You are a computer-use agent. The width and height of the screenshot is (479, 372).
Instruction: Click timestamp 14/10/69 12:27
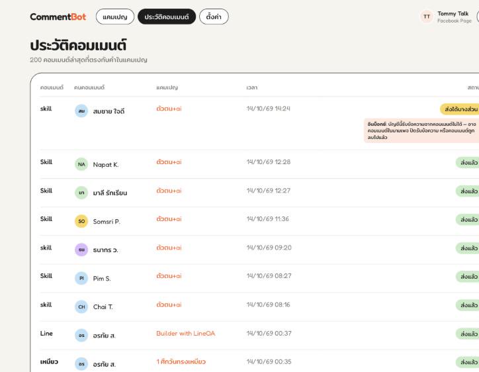pos(268,191)
